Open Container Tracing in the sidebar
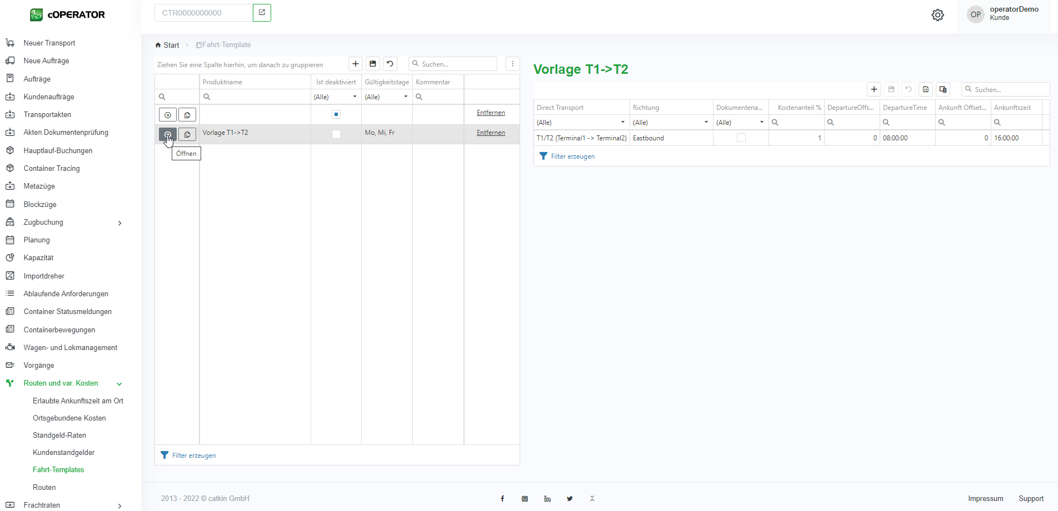This screenshot has height=511, width=1058. pos(52,169)
